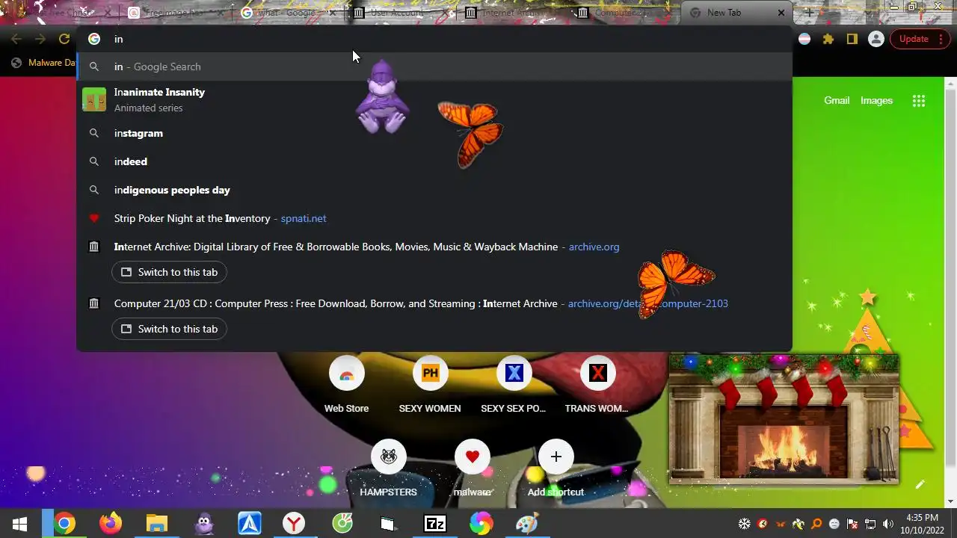
Task: Click Switch to this tab for Computer 21/03 CD
Action: coord(169,329)
